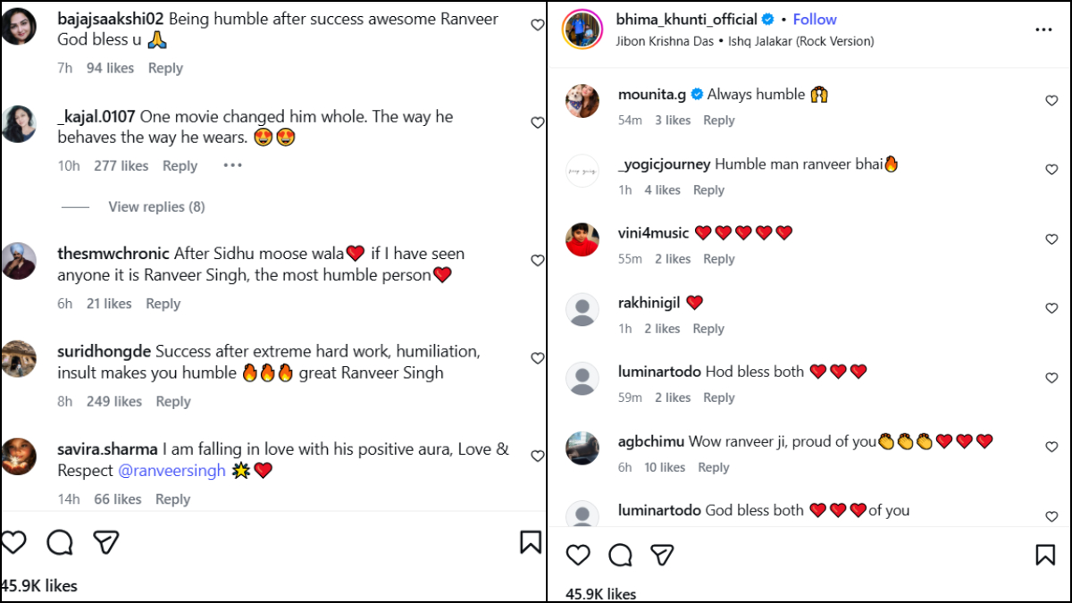The width and height of the screenshot is (1072, 603).
Task: Like bajajsaakshi02's comment with the heart toggle
Action: click(537, 25)
